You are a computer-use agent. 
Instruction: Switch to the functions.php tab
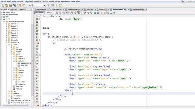click(41, 9)
